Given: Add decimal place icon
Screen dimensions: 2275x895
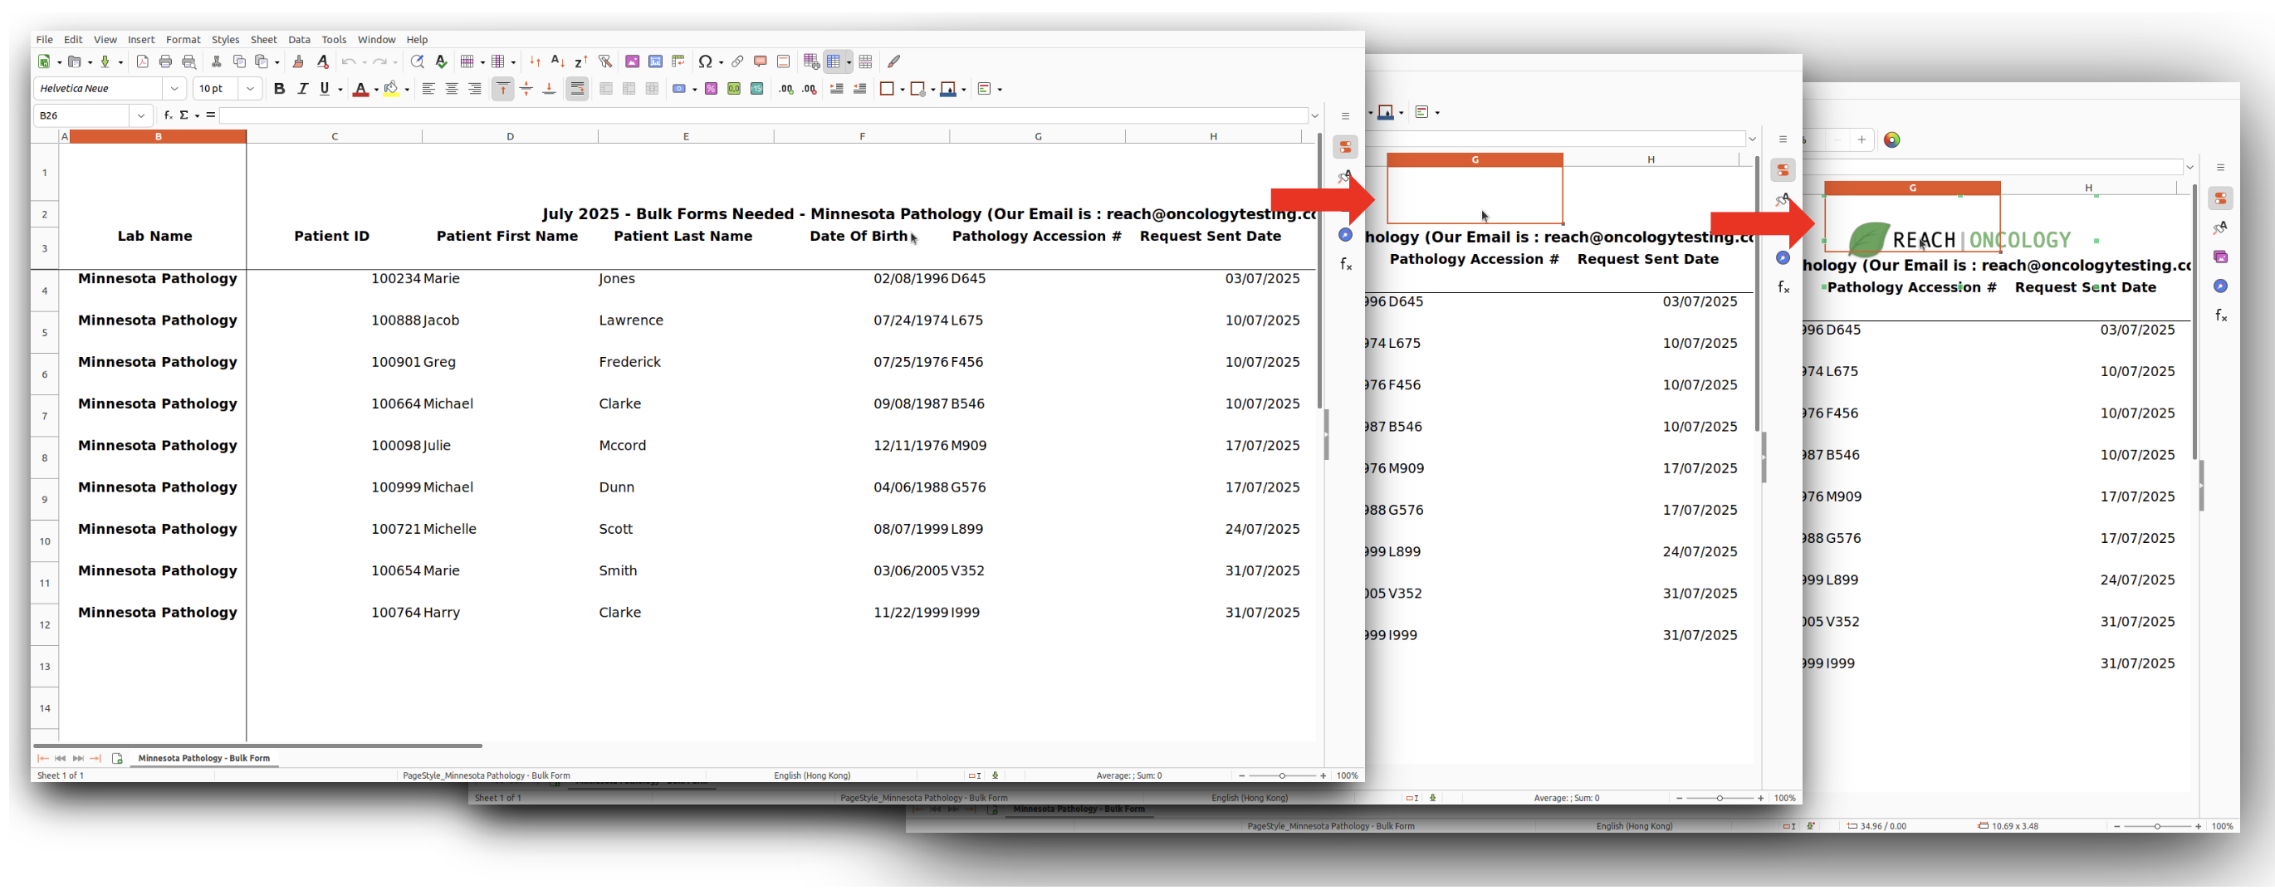Looking at the screenshot, I should 786,89.
